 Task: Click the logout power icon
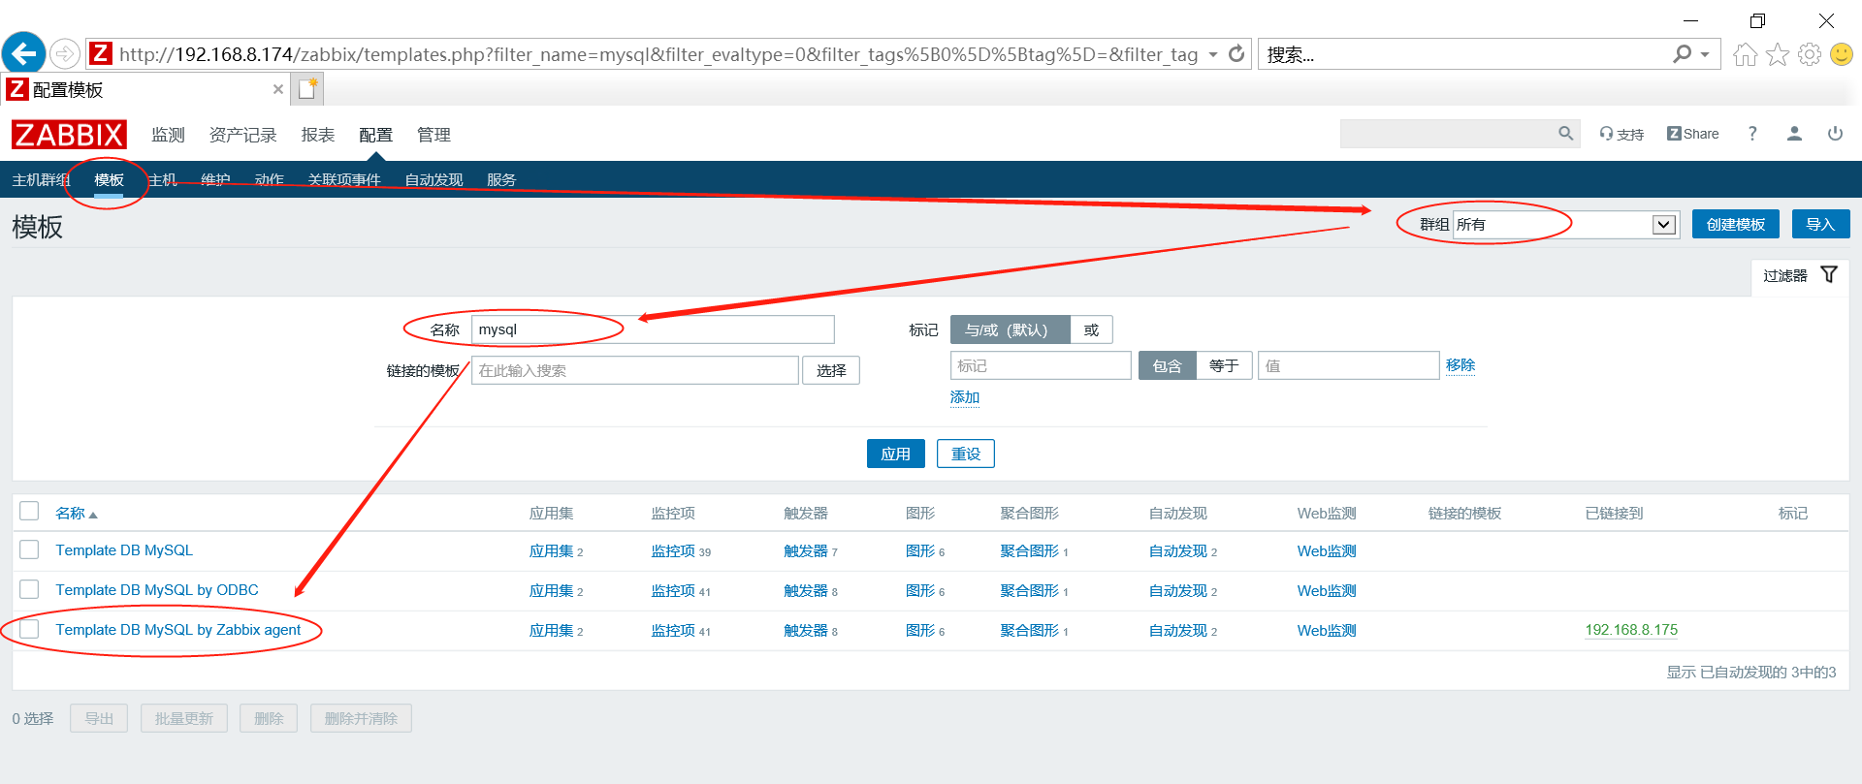coord(1835,134)
